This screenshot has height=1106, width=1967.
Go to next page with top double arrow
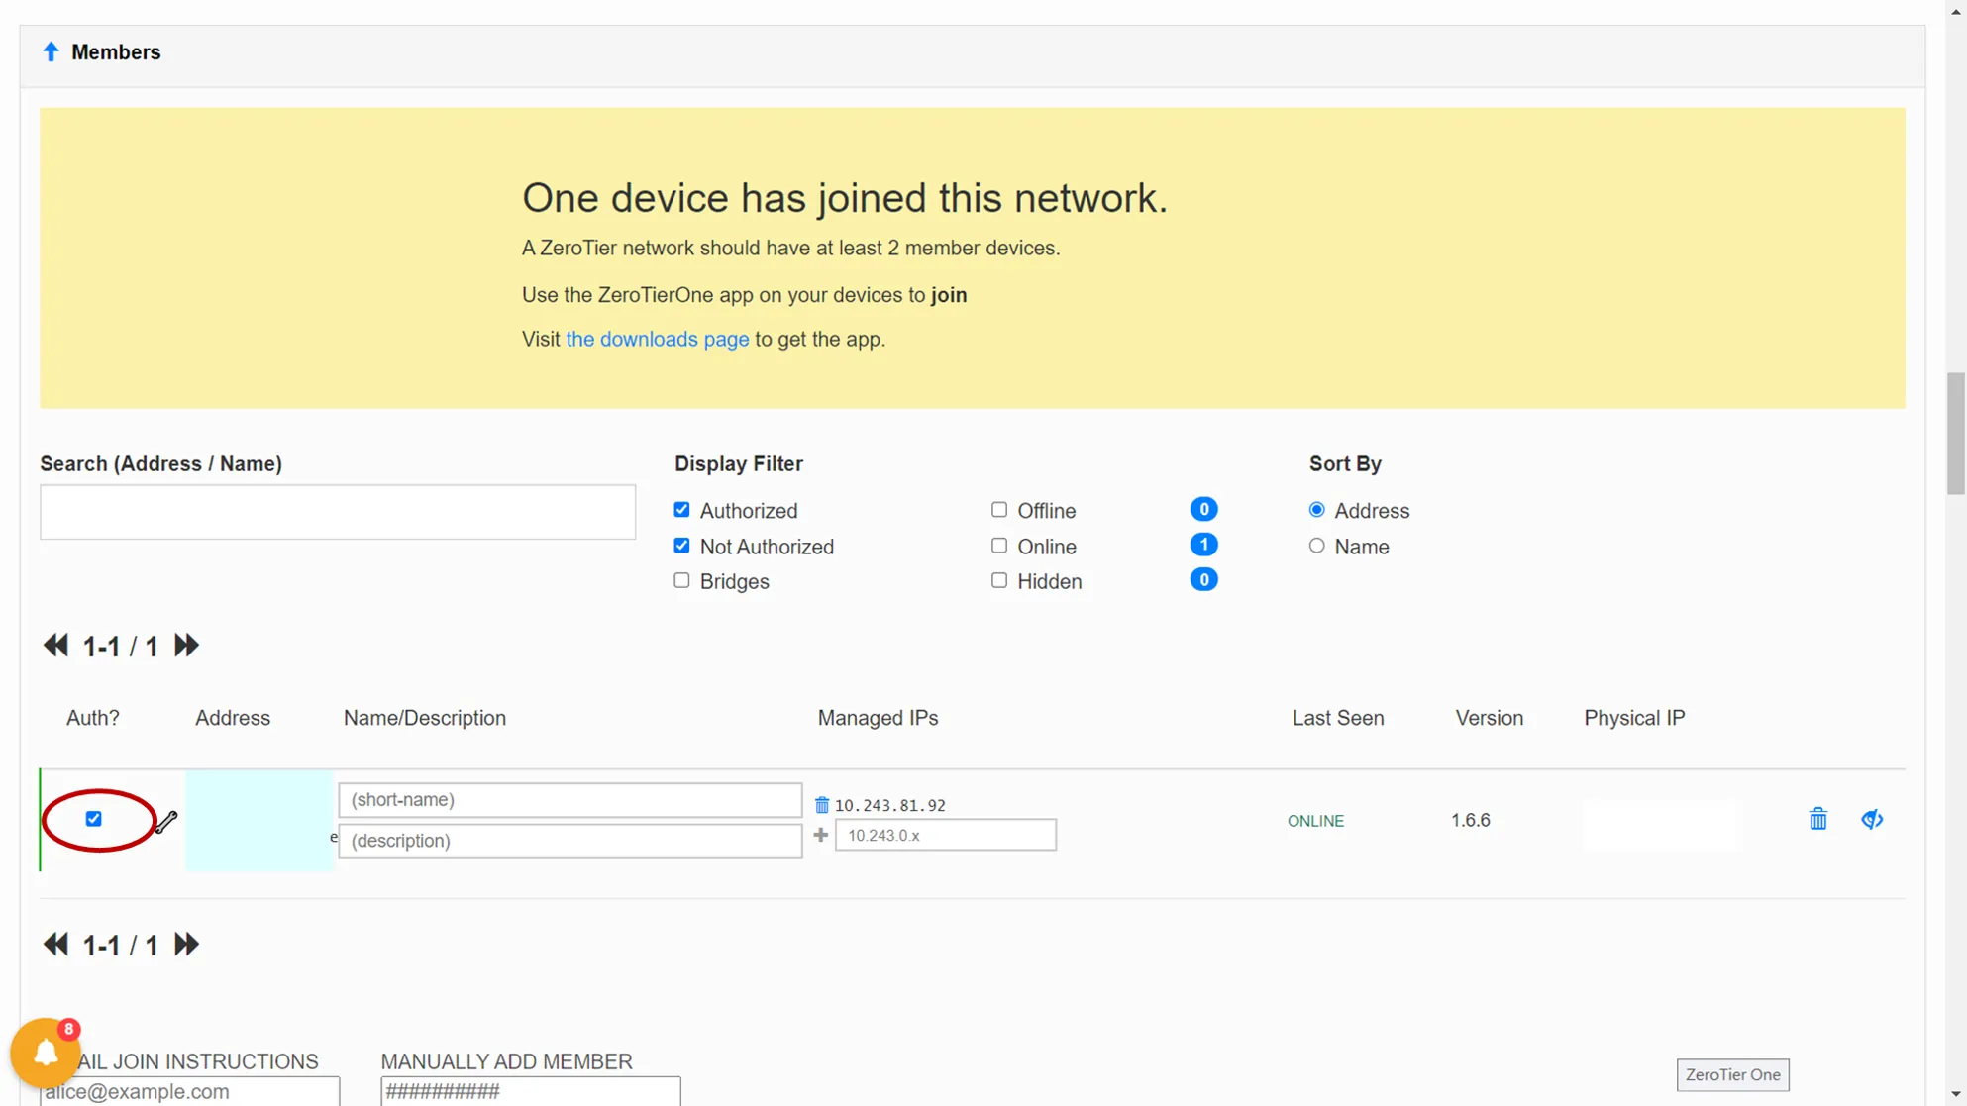point(186,646)
